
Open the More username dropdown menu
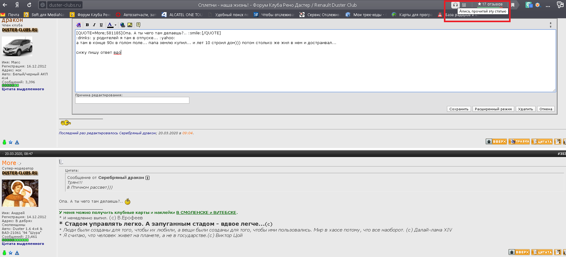click(19, 164)
